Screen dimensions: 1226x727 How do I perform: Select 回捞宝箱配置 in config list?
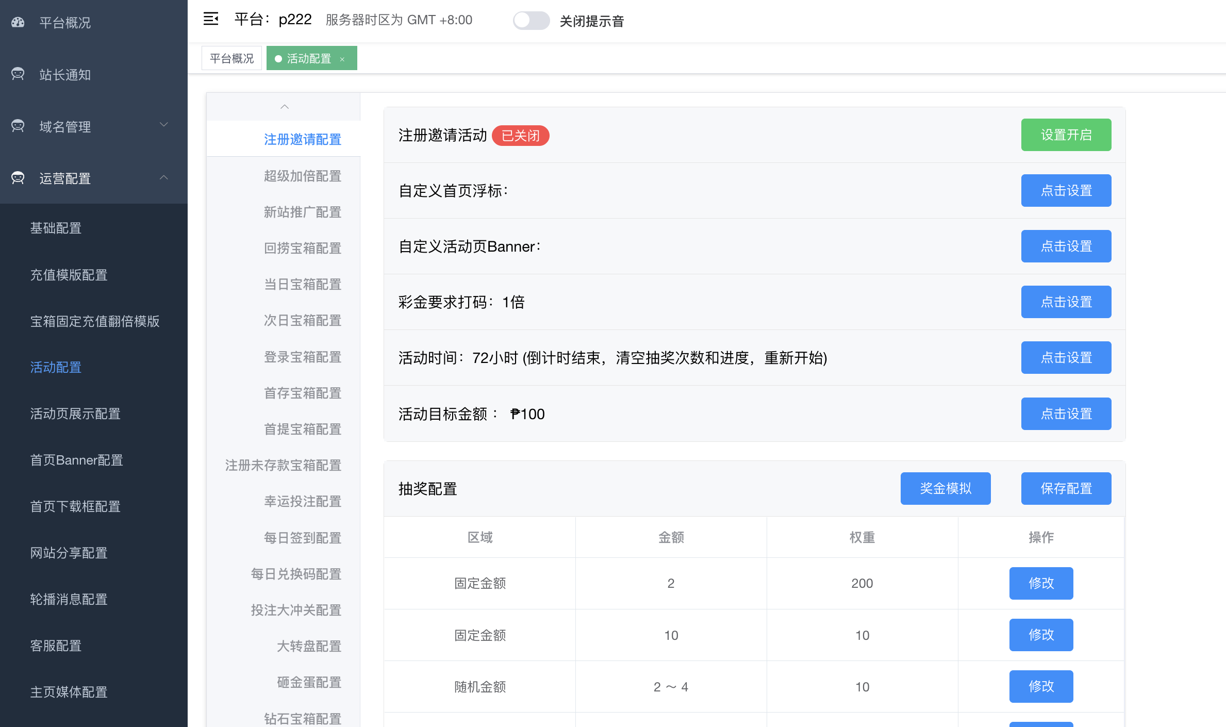pos(303,248)
